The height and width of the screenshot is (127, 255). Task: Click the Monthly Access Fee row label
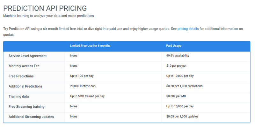25,66
